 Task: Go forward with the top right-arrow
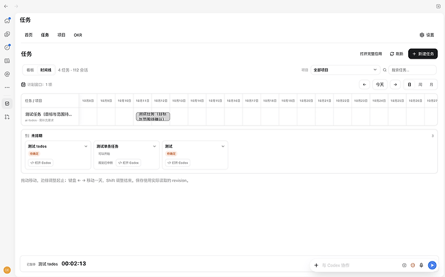point(16,6)
